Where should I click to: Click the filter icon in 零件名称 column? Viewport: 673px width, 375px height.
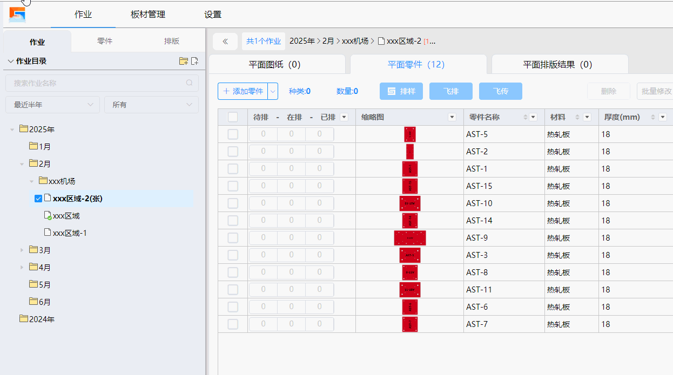tap(533, 117)
